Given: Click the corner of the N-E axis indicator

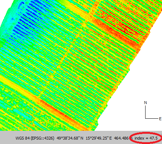Looking at the screenshot, I should [146, 118].
